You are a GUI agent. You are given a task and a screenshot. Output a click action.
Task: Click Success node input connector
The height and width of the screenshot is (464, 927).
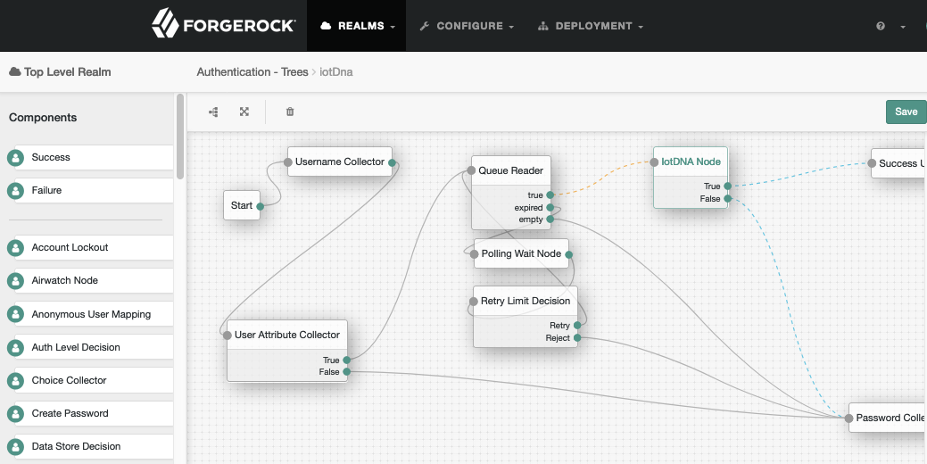pyautogui.click(x=872, y=163)
